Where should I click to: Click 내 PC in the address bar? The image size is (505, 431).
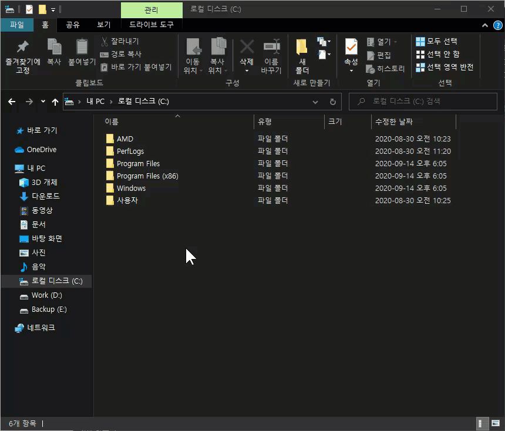coord(95,102)
